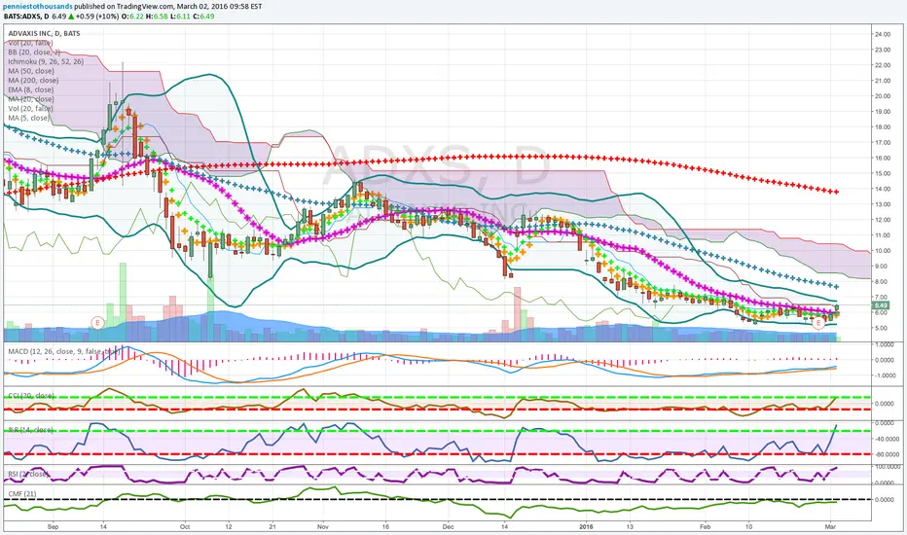Click the %R (14, close) pane label
The image size is (907, 535).
click(31, 430)
